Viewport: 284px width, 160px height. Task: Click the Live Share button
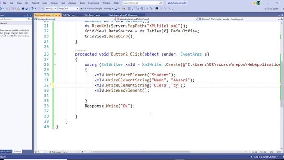point(271,9)
